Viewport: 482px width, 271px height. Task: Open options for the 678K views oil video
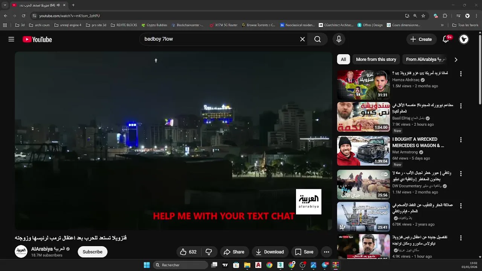[461, 206]
